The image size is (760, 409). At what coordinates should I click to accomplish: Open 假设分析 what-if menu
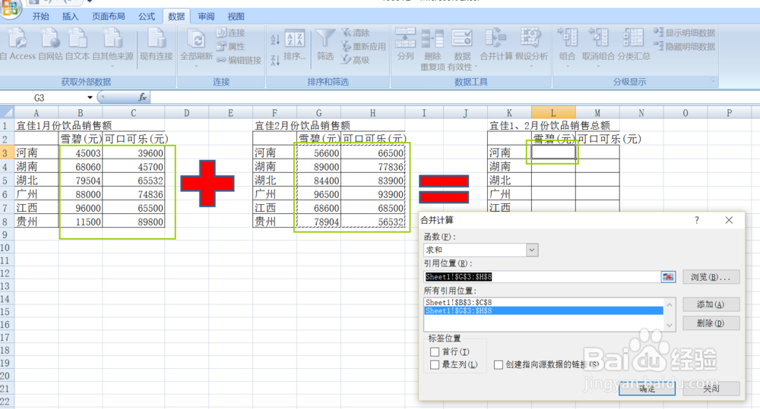click(x=531, y=46)
